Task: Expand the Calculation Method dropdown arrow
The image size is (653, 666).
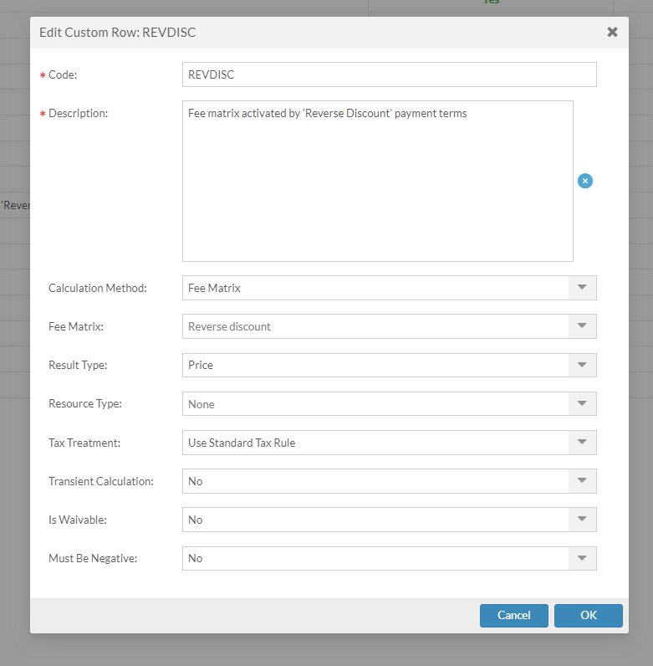Action: point(582,288)
